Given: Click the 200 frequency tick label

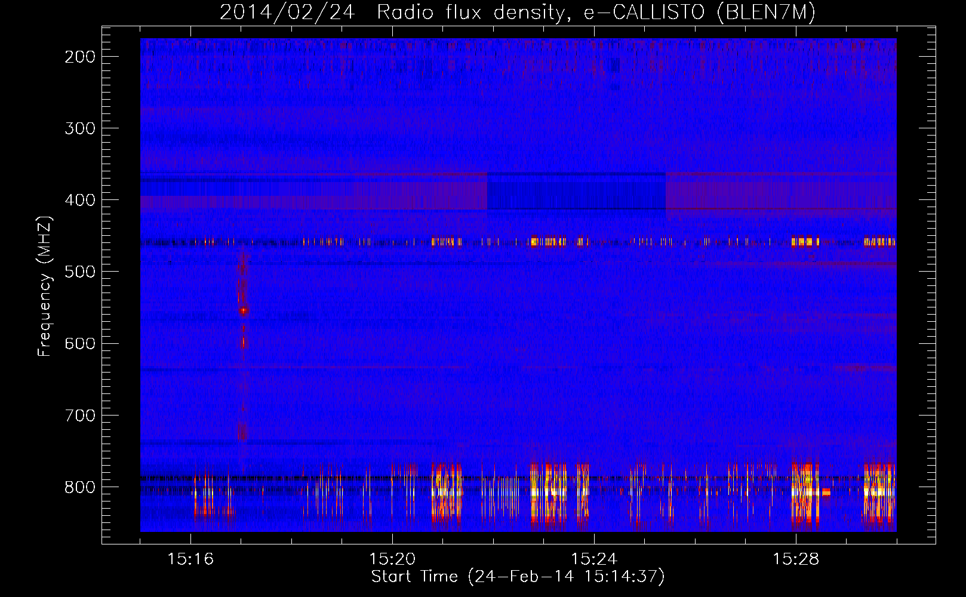Looking at the screenshot, I should point(80,57).
